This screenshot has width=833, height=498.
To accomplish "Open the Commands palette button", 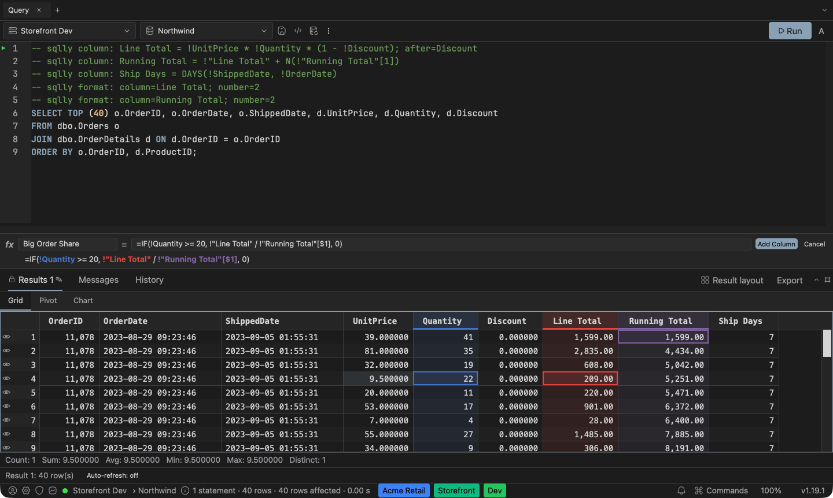I will pyautogui.click(x=721, y=490).
